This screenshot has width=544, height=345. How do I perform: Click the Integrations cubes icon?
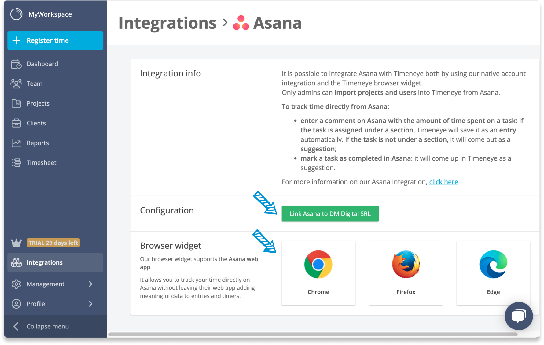(16, 262)
